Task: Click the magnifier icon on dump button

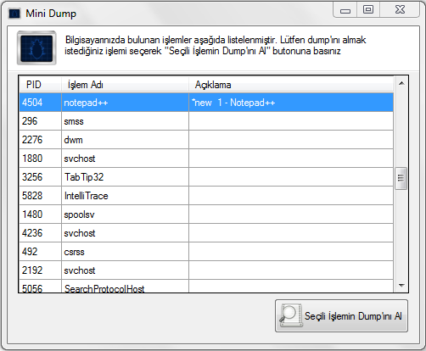Action: click(290, 315)
